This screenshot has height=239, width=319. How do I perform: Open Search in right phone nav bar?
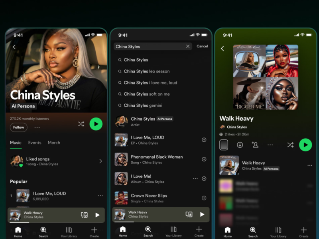(253, 232)
